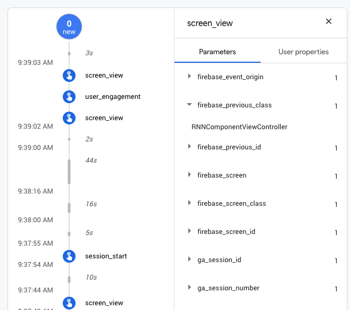Click the 9:38:00 AM timestamp
Screen dimensions: 350x310
(x=36, y=220)
